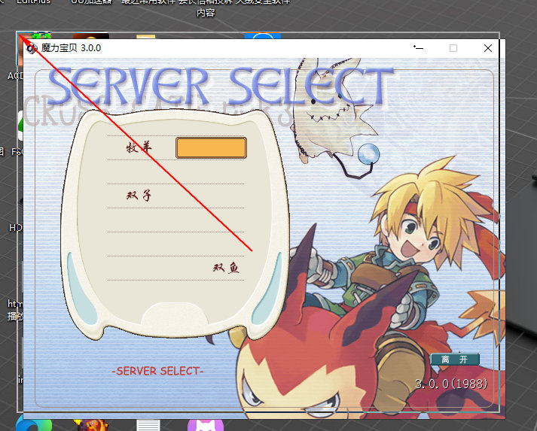Image resolution: width=537 pixels, height=431 pixels.
Task: Click the 离开 button to exit
Action: pyautogui.click(x=455, y=360)
